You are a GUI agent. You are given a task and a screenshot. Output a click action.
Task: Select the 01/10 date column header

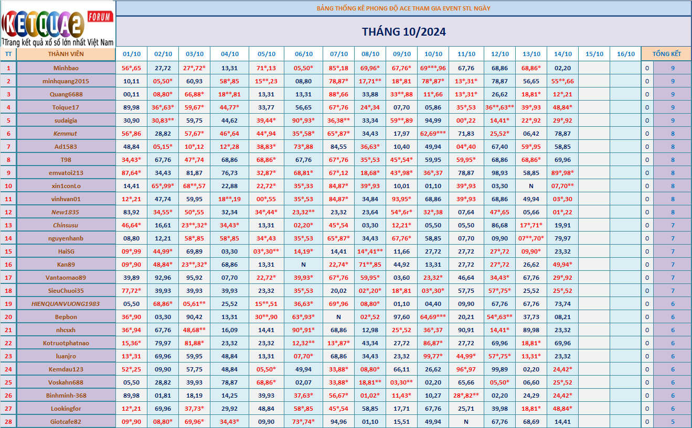click(132, 54)
